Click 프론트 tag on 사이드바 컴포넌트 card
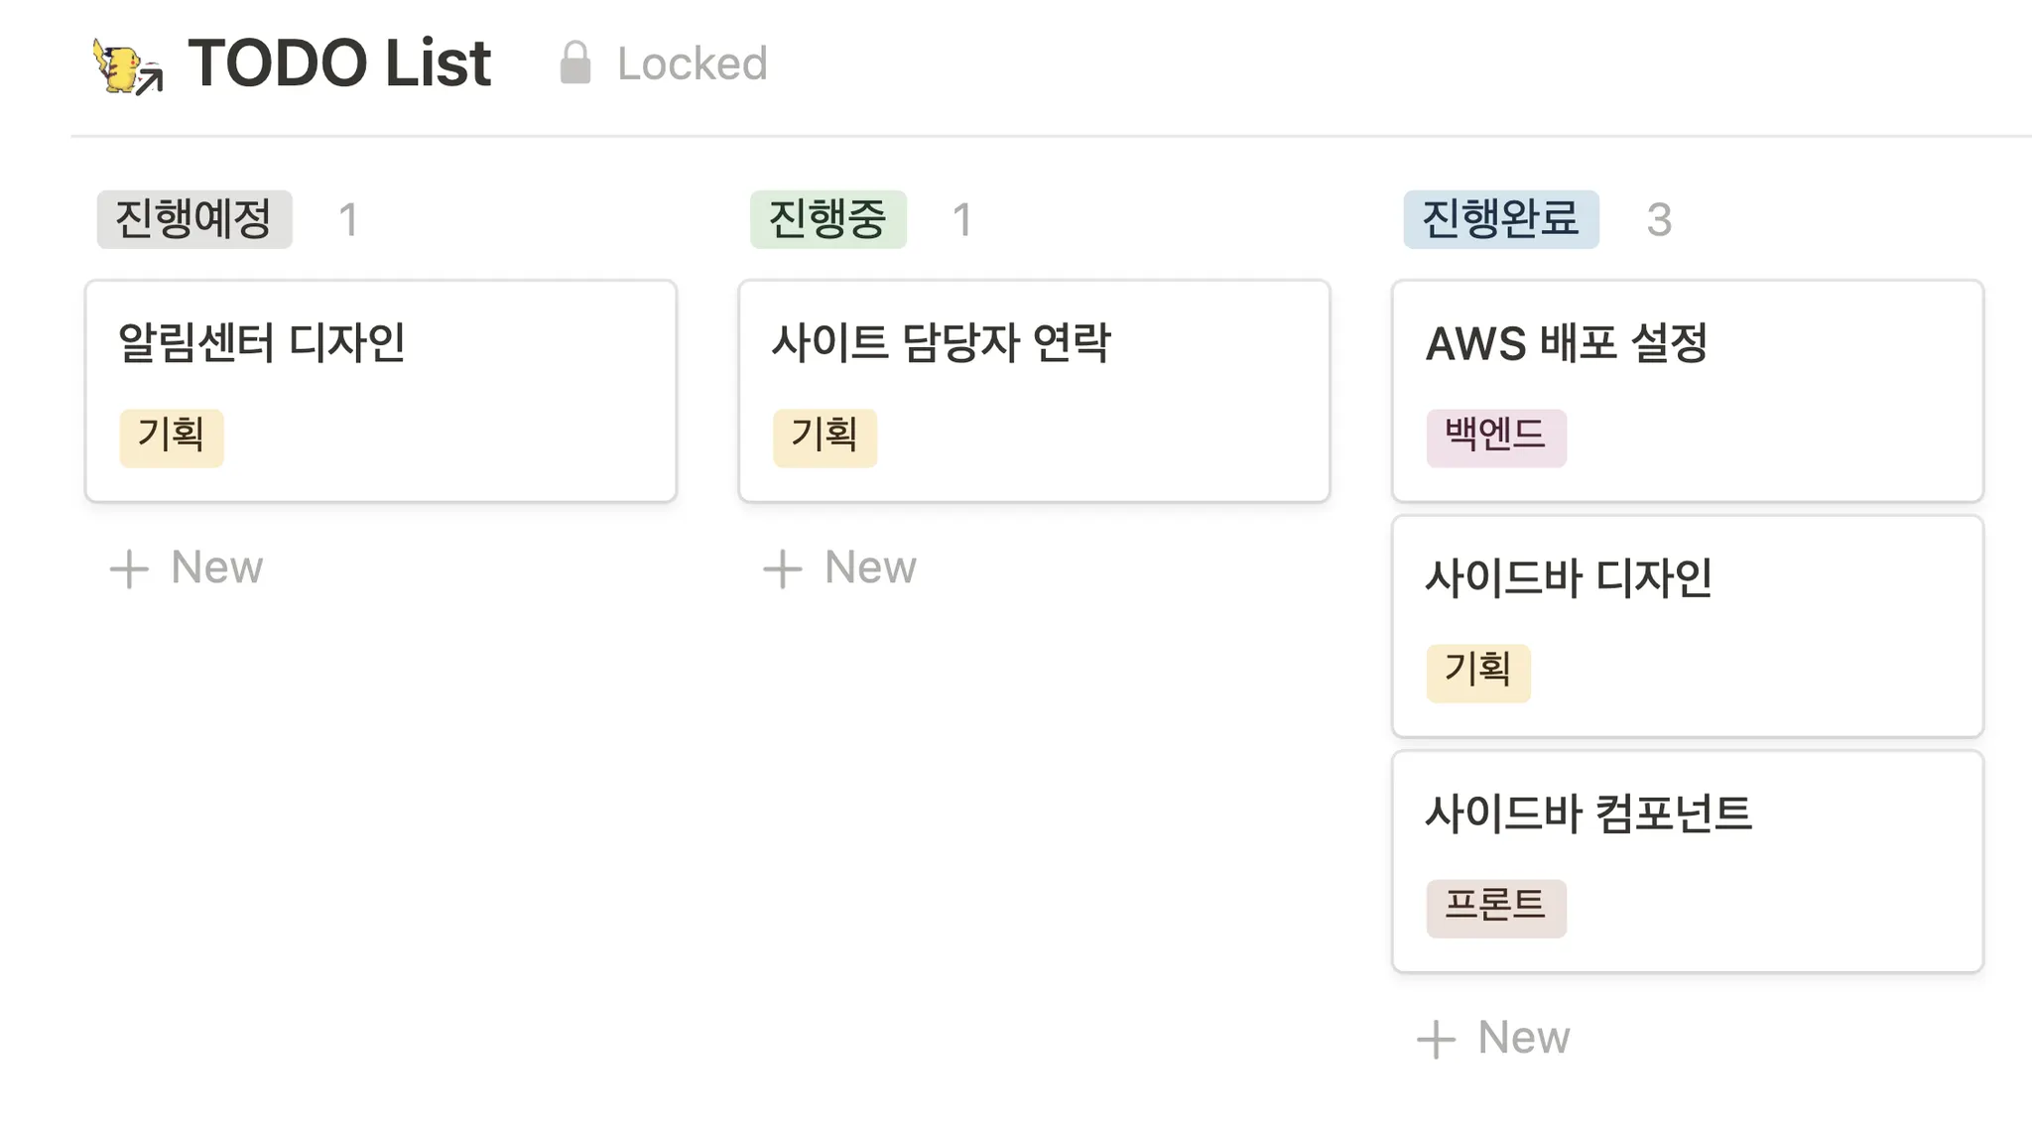The width and height of the screenshot is (2032, 1124). 1495,908
